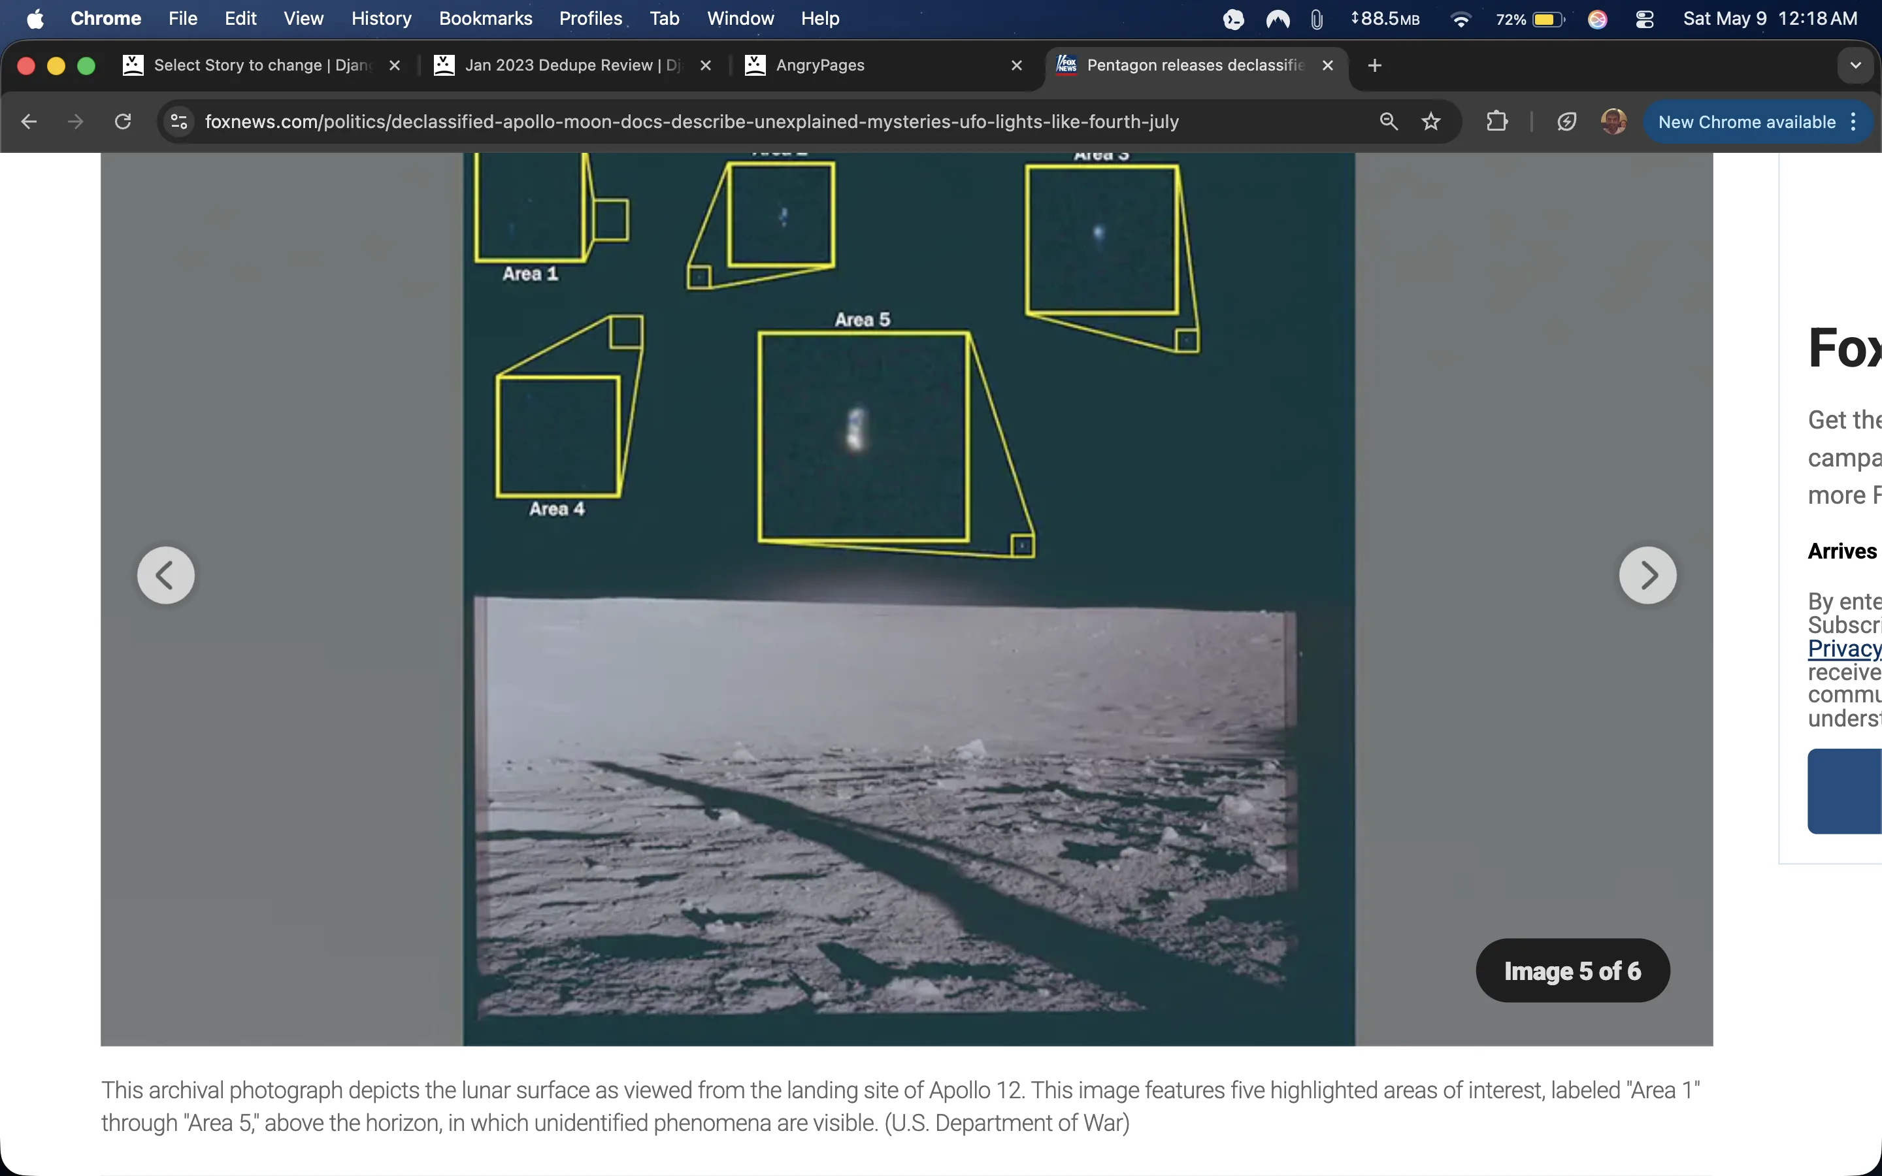This screenshot has width=1882, height=1176.
Task: Open the Extensions puzzle icon
Action: [1497, 122]
